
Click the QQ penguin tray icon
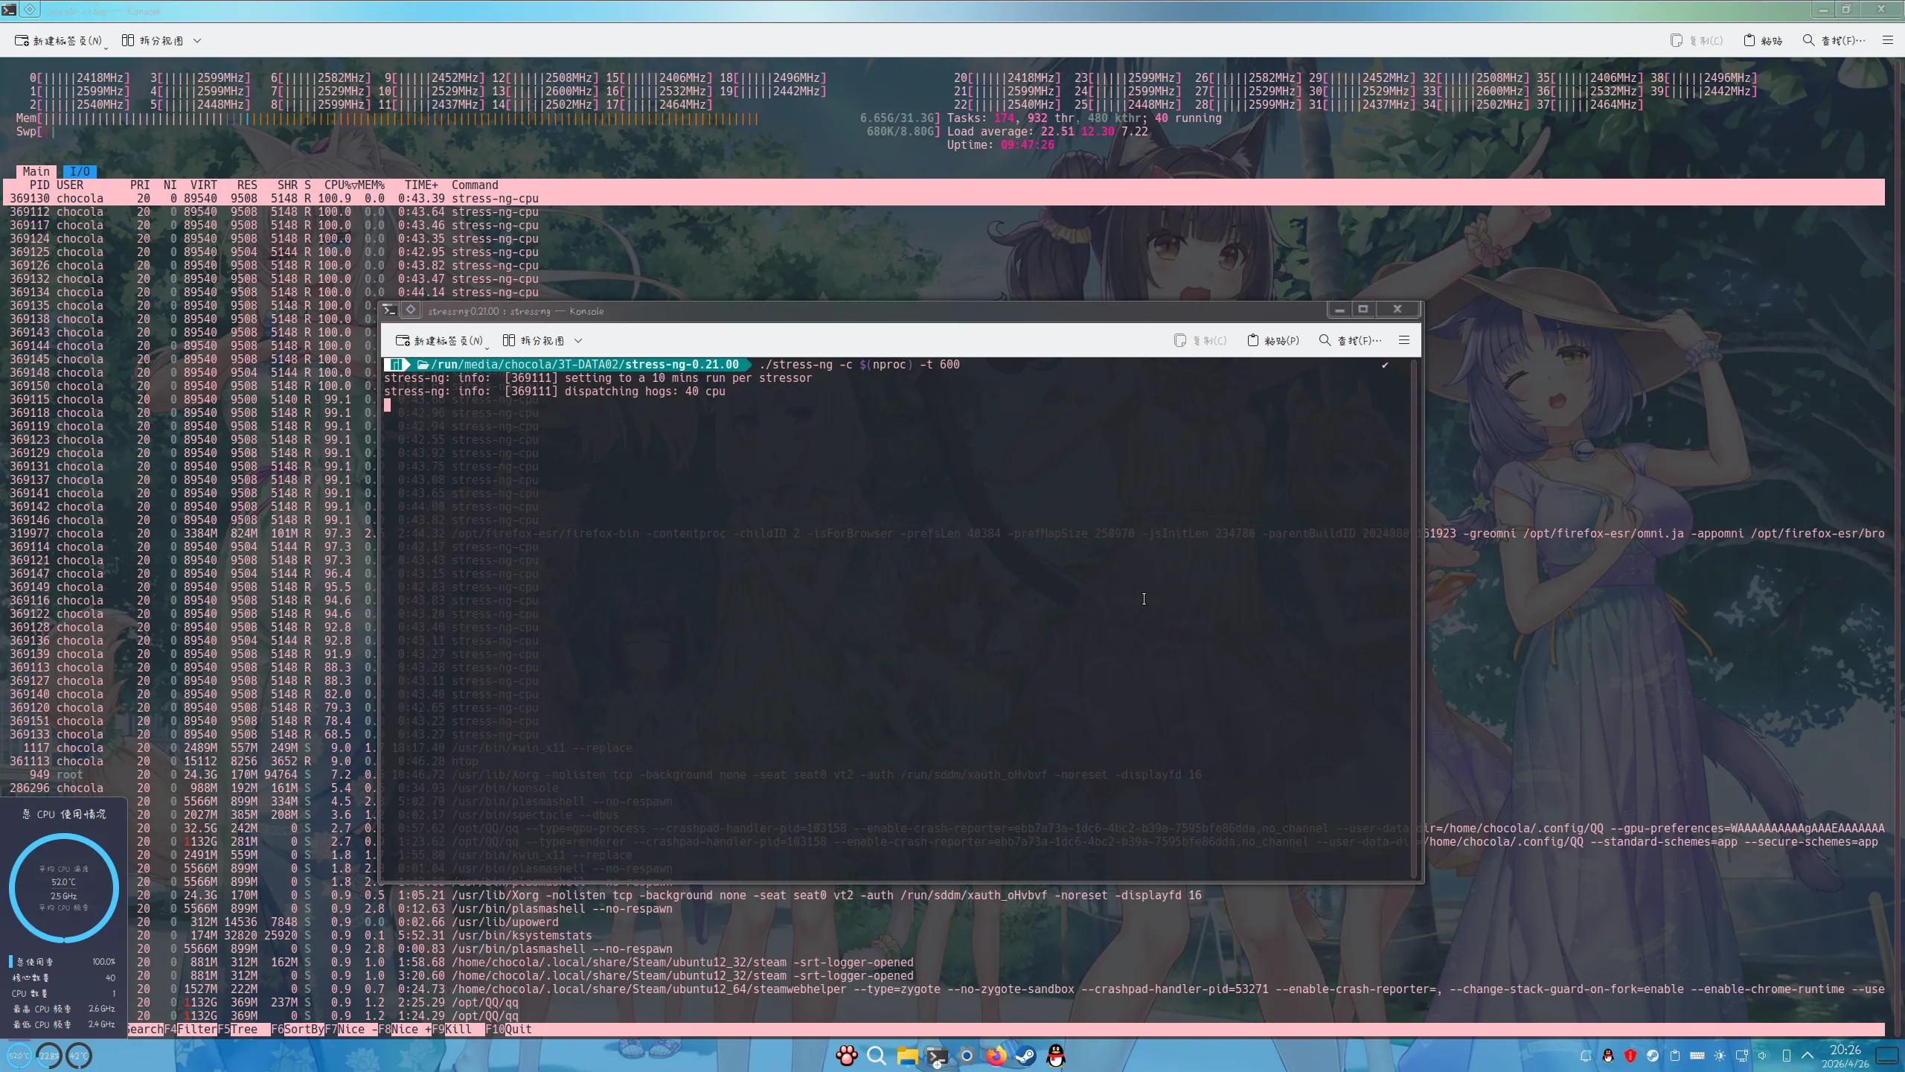point(1608,1056)
